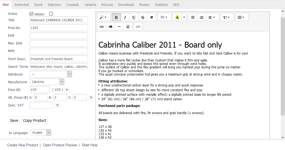Insert a hyperlink with link icon
The width and height of the screenshot is (285, 150).
(x=102, y=27)
